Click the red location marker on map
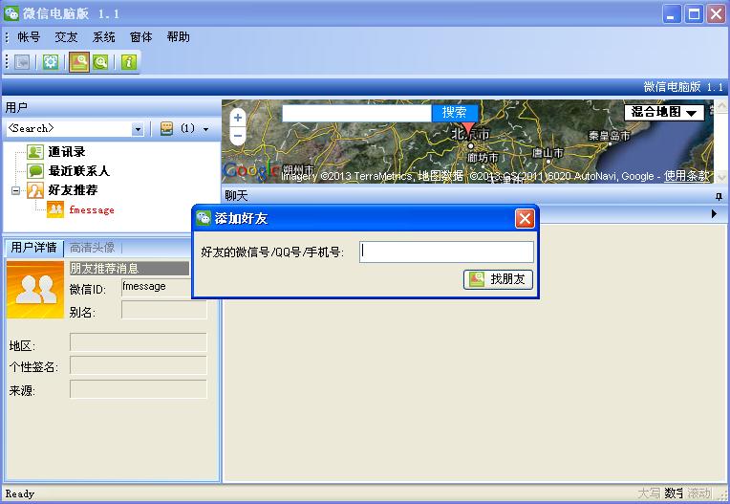The image size is (730, 504). (468, 128)
